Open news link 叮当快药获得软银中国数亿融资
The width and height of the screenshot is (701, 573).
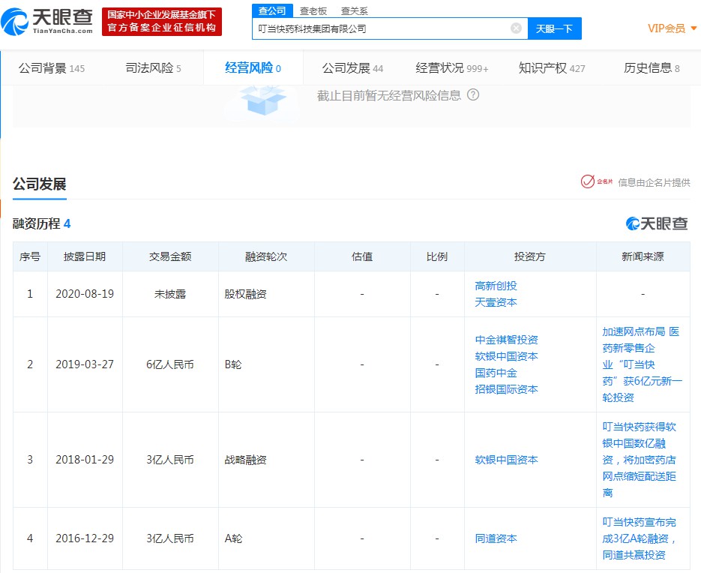pos(640,460)
